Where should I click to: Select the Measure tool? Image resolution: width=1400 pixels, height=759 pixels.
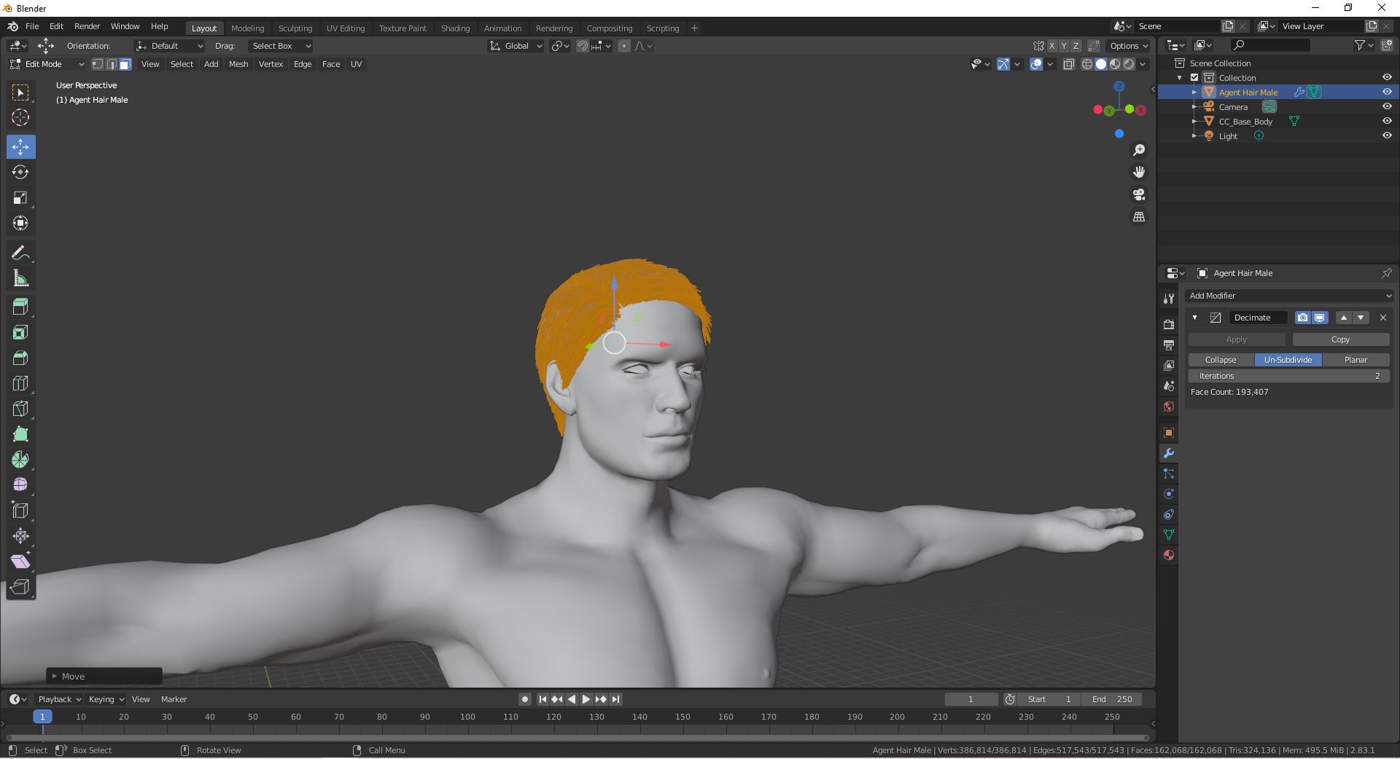[20, 278]
